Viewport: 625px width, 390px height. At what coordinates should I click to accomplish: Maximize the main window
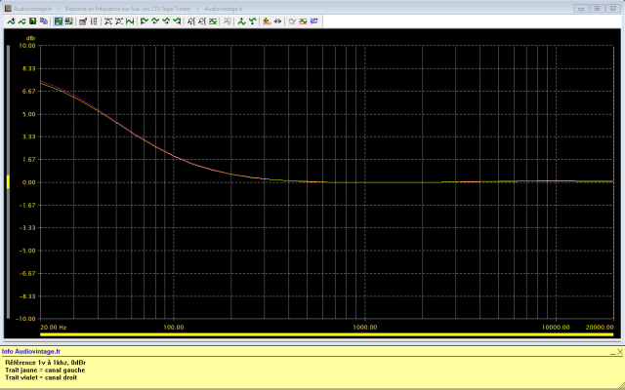click(597, 9)
